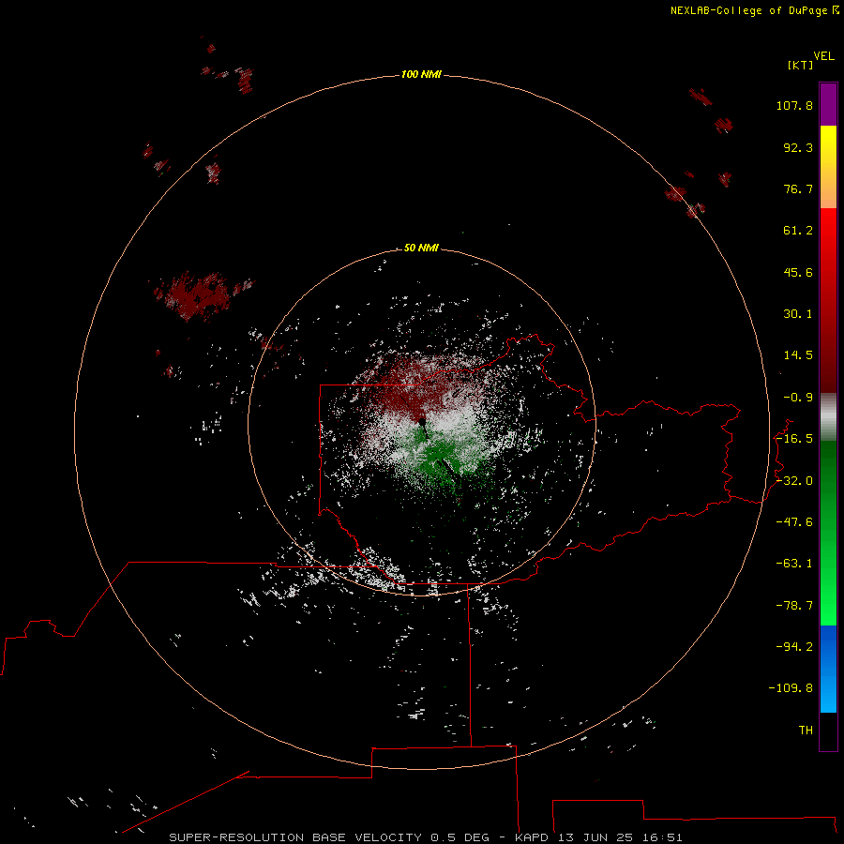Screen dimensions: 844x844
Task: Click the 76.7 legend value
Action: click(798, 188)
